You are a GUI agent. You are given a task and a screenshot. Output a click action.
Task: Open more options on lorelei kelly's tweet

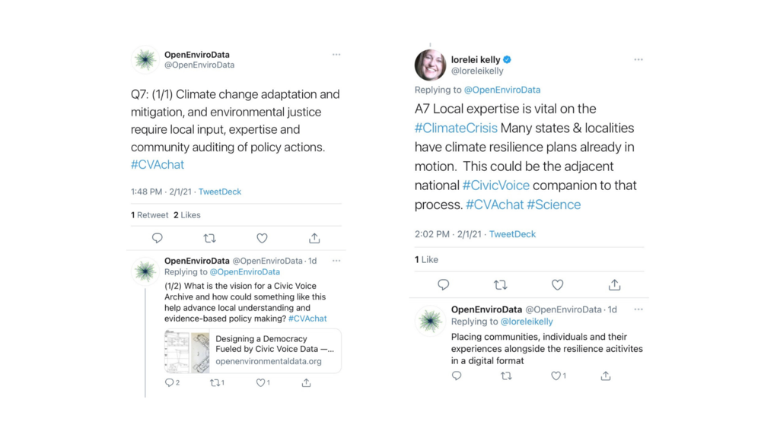pyautogui.click(x=638, y=59)
